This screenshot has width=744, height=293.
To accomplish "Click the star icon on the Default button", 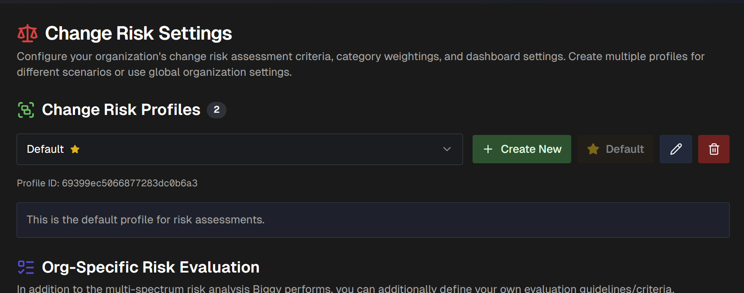I will (x=593, y=149).
